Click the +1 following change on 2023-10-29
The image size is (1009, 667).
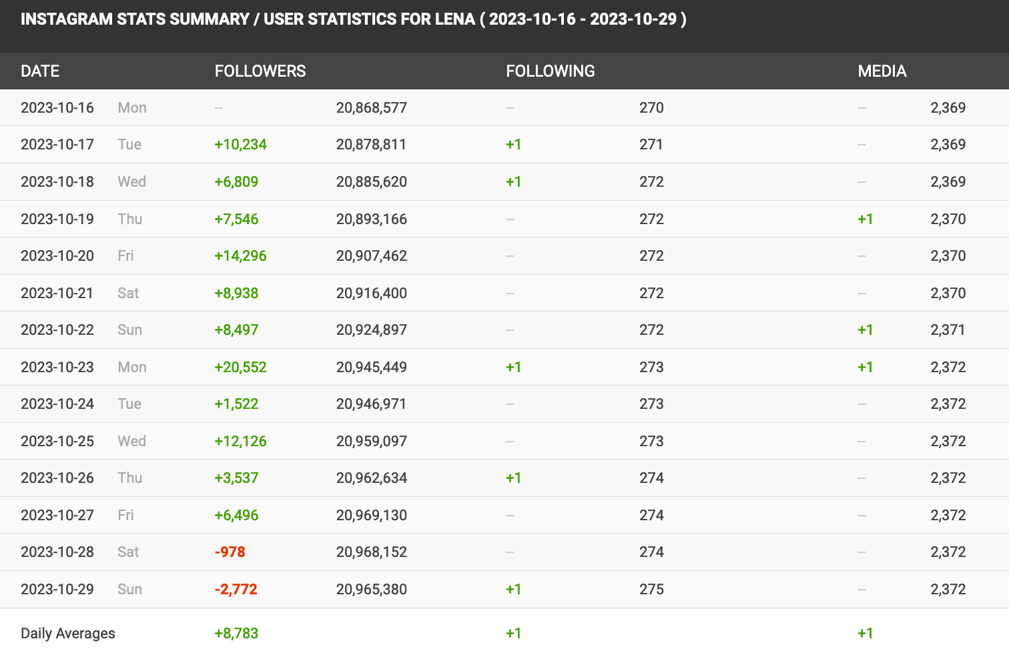point(514,590)
